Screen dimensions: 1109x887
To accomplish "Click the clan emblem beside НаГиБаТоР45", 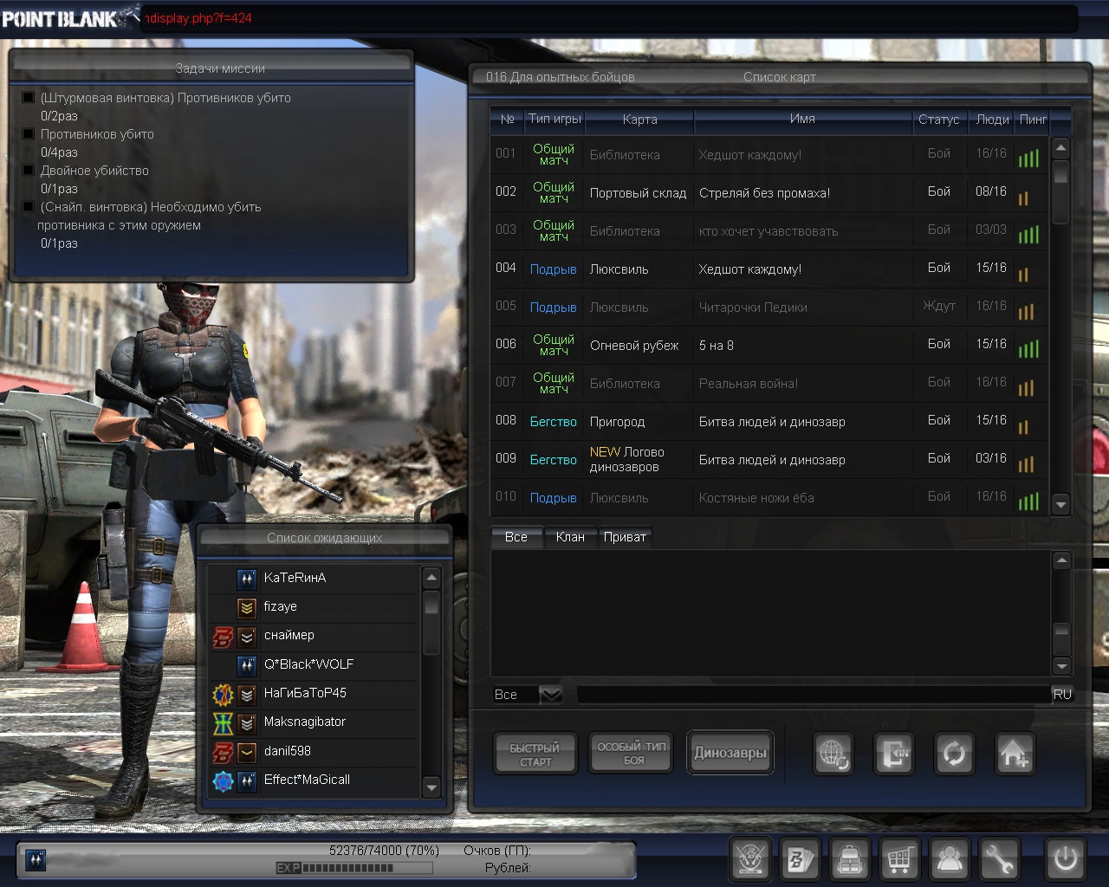I will [223, 694].
